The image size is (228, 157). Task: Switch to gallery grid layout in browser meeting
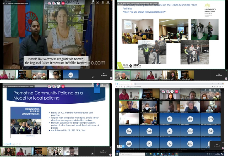[x=123, y=146]
